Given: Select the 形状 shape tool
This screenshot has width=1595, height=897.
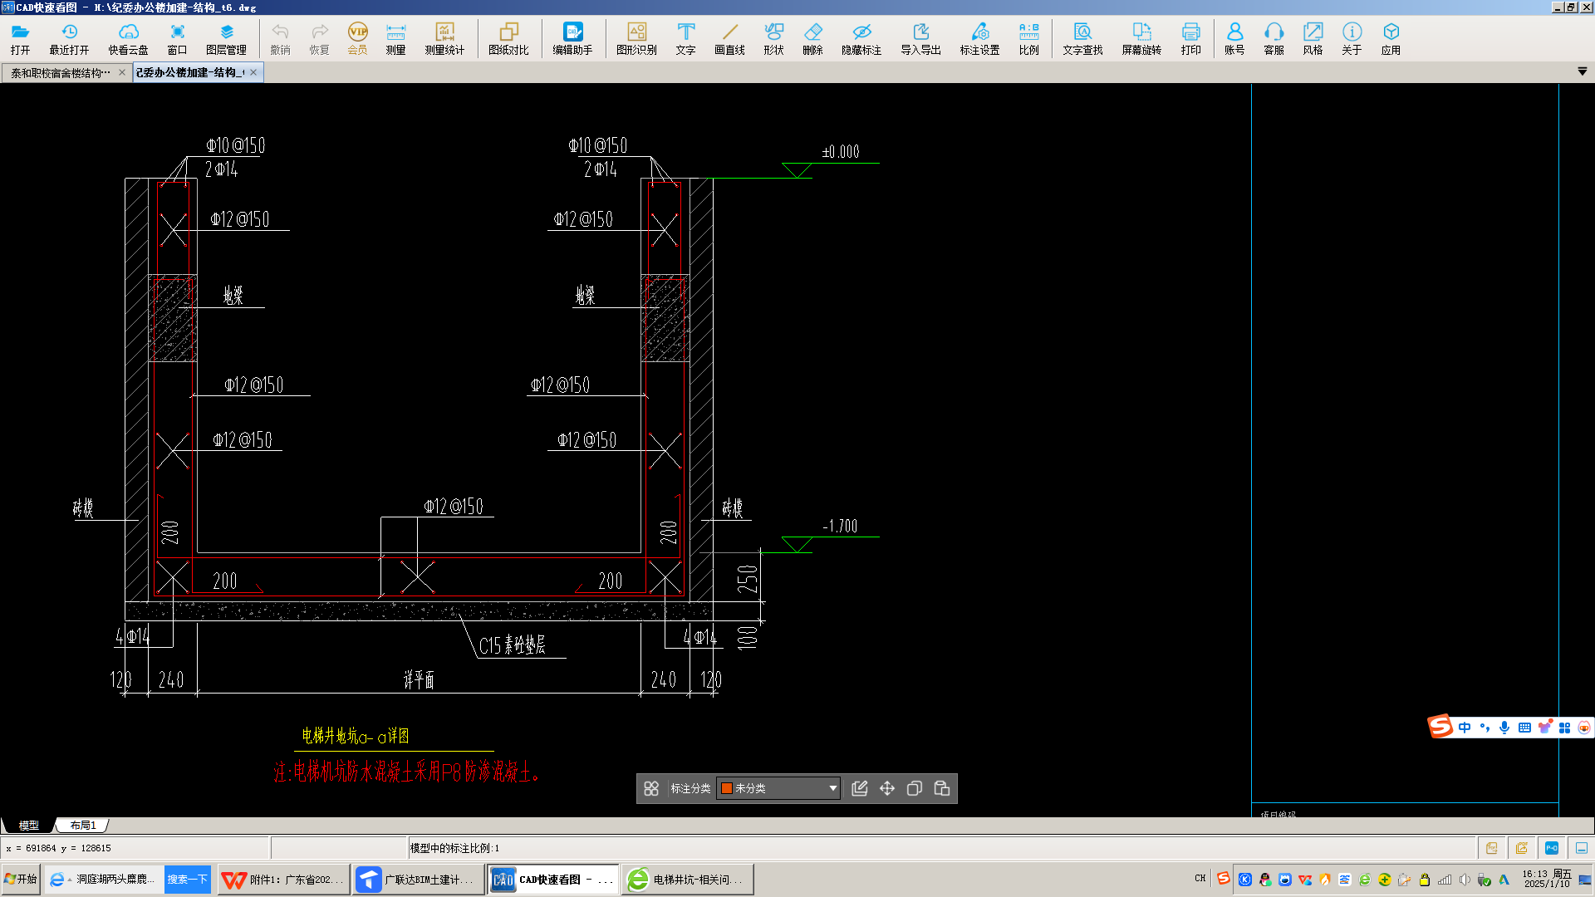Looking at the screenshot, I should (773, 38).
